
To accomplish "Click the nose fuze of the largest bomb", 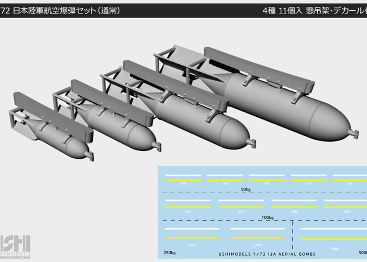I will pos(353,134).
